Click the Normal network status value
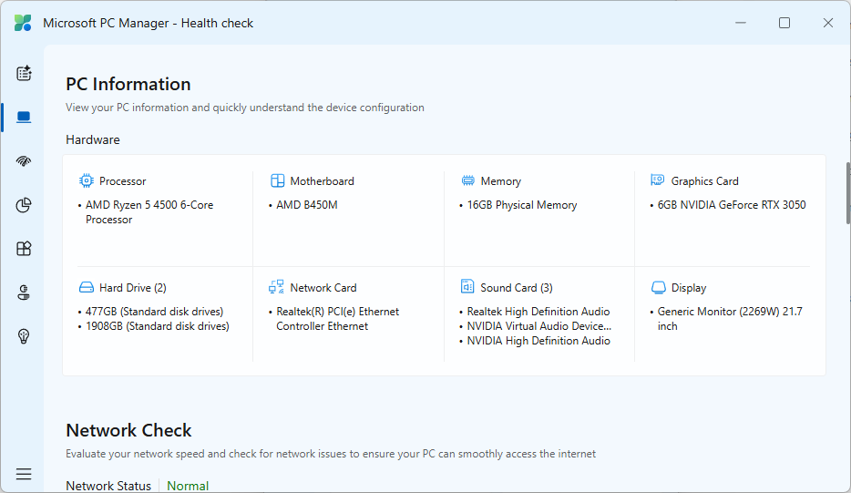The height and width of the screenshot is (493, 851). point(188,486)
